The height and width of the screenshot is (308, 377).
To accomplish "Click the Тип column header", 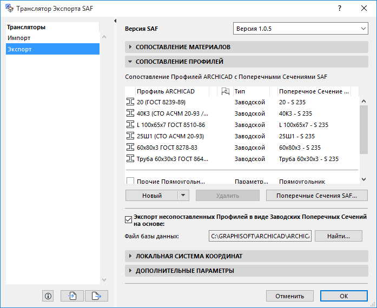I will pyautogui.click(x=252, y=91).
